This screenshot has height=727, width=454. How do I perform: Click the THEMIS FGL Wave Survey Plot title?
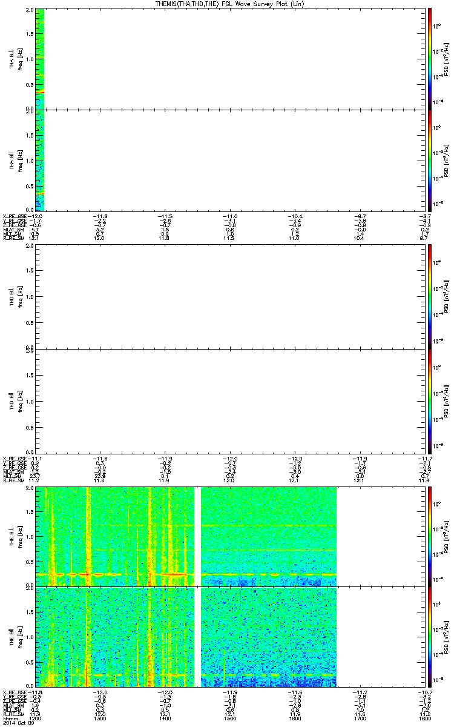(x=229, y=4)
